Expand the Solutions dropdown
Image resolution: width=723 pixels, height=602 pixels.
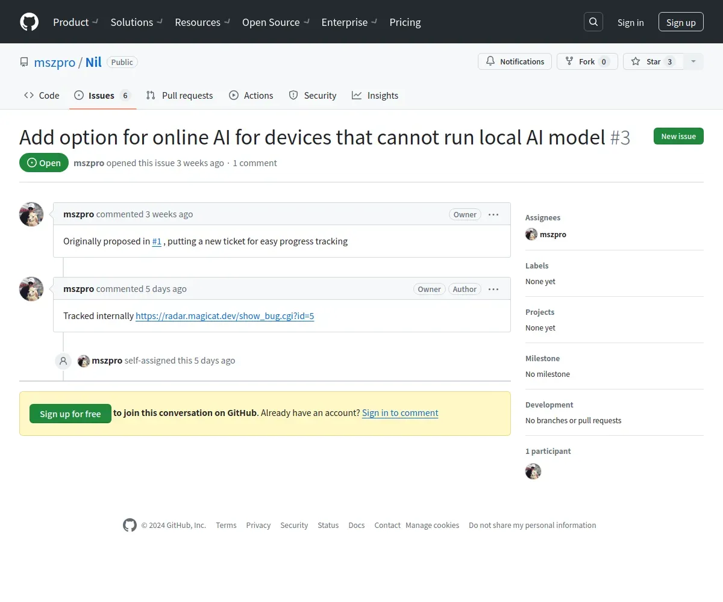tap(136, 22)
